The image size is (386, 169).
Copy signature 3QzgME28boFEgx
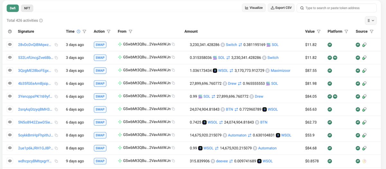56,70
